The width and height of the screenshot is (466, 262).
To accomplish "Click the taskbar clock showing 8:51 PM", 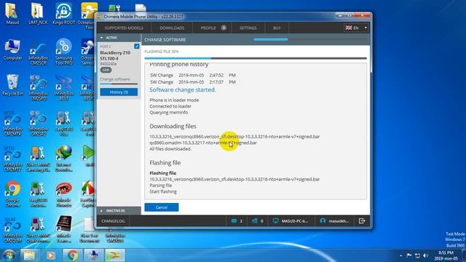I will coord(446,255).
